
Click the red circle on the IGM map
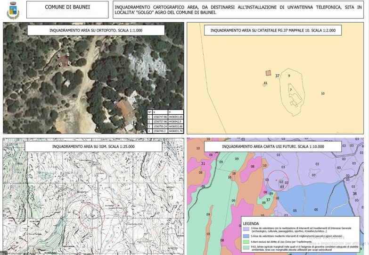coord(91,215)
